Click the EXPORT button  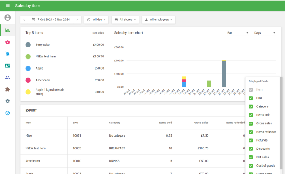[x=31, y=111]
